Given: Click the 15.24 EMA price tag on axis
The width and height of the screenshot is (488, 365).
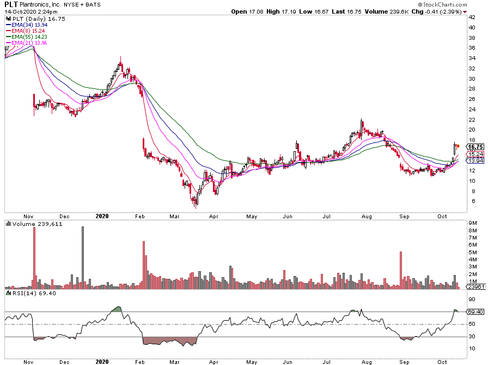Looking at the screenshot, I should pyautogui.click(x=475, y=154).
